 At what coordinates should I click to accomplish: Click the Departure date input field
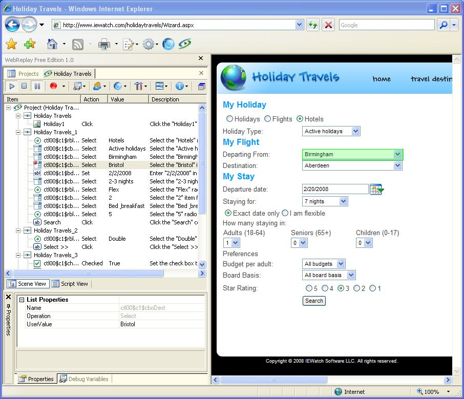(x=335, y=190)
